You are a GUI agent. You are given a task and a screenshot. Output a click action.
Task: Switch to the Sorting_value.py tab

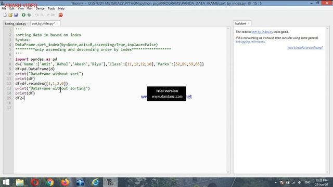point(16,24)
